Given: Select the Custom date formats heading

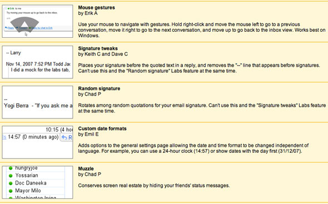Looking at the screenshot, I should pos(102,128).
